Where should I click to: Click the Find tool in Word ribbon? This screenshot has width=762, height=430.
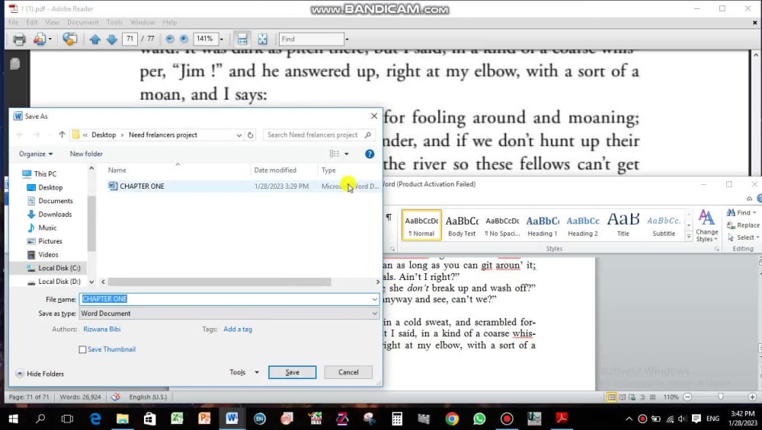(741, 212)
